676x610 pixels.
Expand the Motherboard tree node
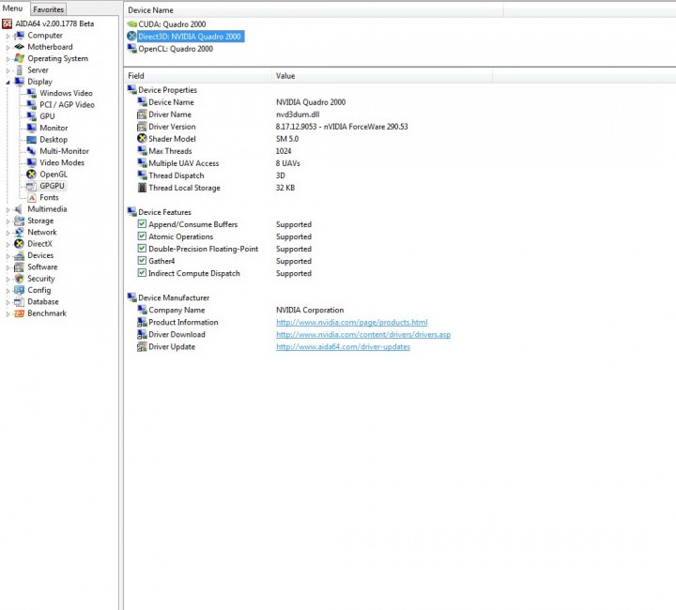(x=8, y=47)
